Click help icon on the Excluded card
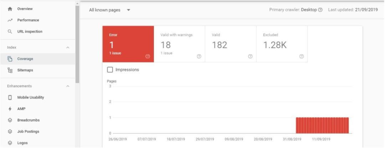The image size is (385, 148). 302,56
